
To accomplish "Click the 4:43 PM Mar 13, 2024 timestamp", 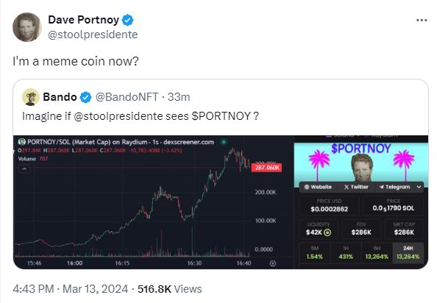I will coord(70,289).
